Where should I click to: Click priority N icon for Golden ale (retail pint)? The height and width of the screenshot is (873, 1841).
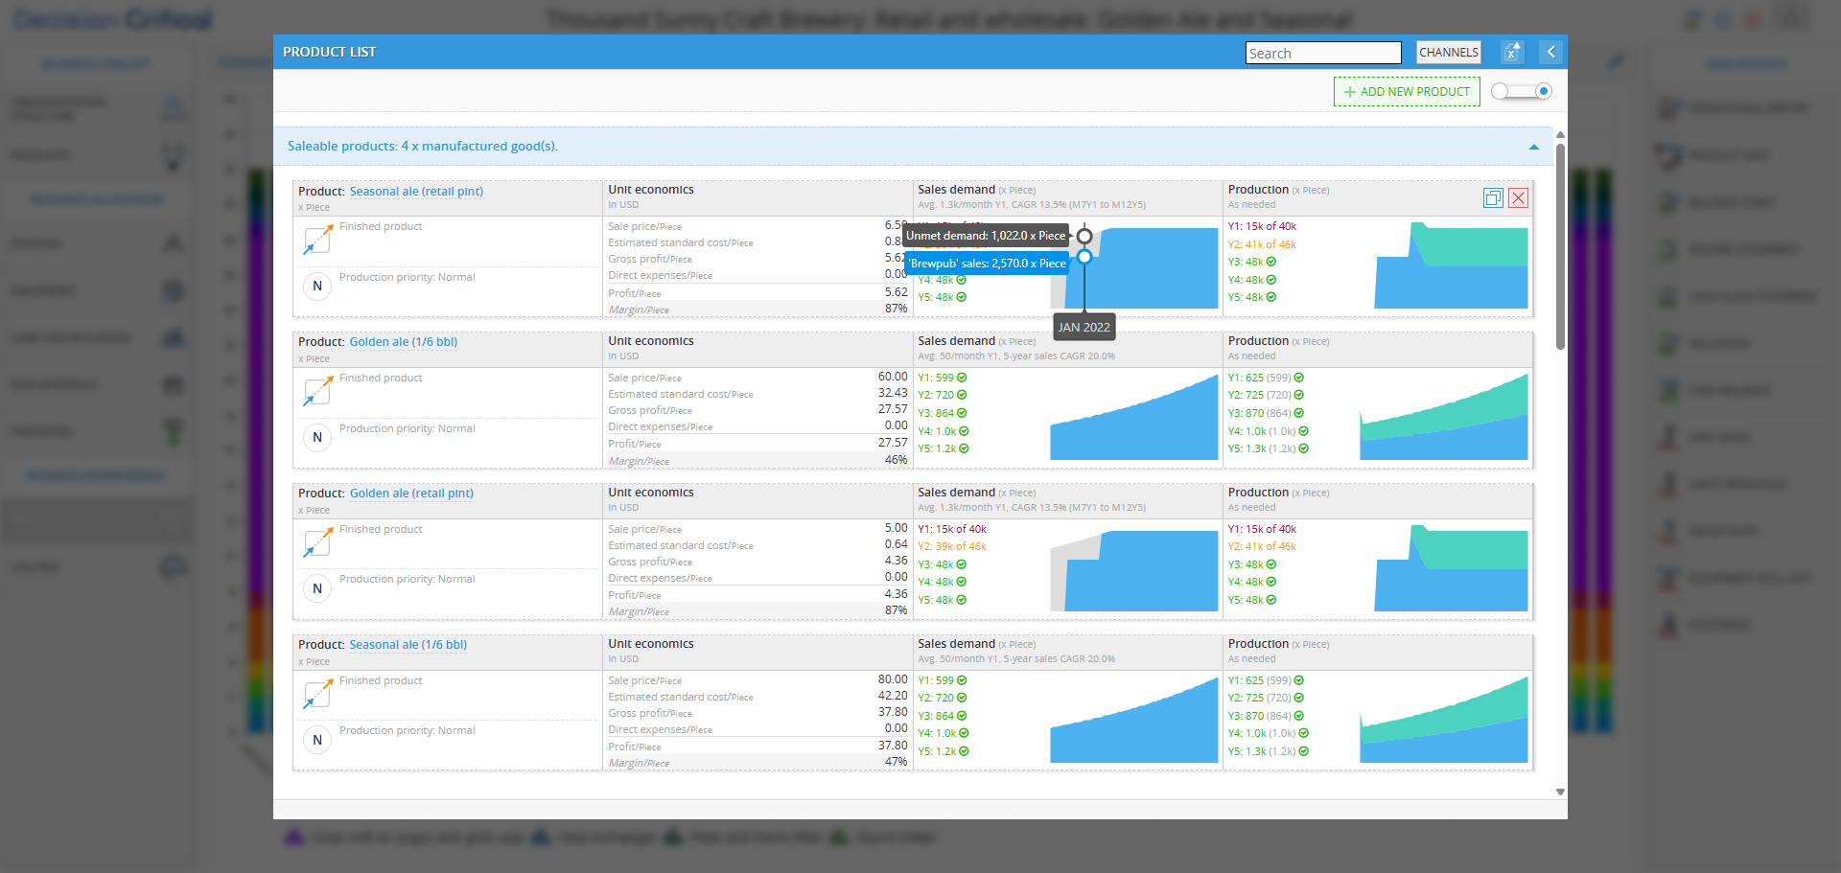(317, 588)
